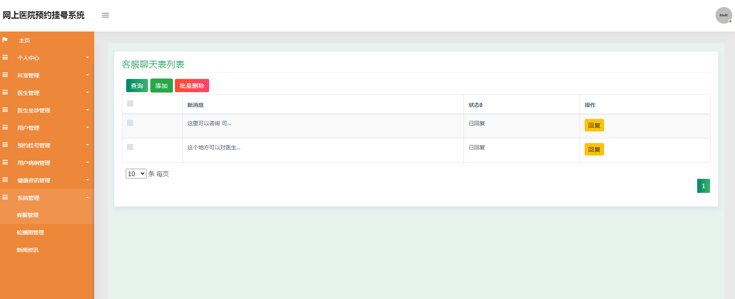Click message text 这里可以咨询 可...
This screenshot has height=299, width=735.
tap(209, 123)
